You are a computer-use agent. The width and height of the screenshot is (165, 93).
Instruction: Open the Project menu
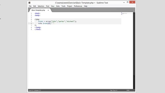(x=70, y=6)
